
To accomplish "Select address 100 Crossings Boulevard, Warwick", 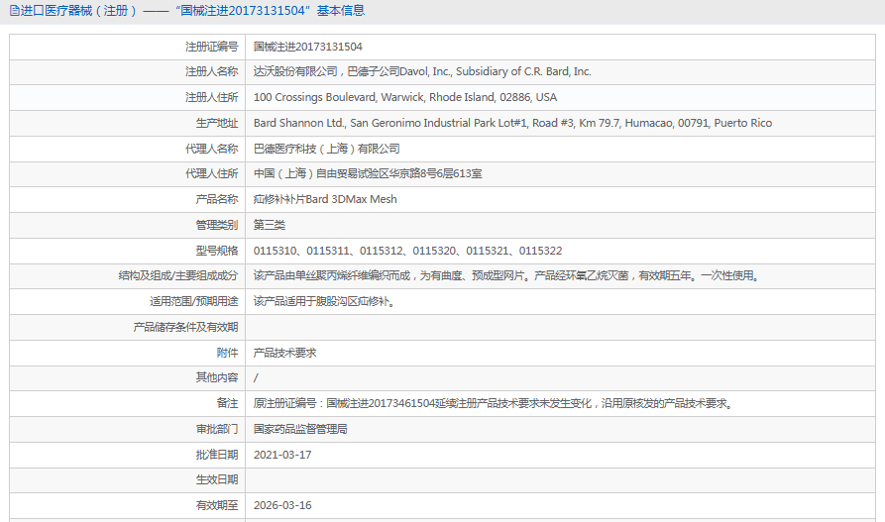I will (x=404, y=98).
